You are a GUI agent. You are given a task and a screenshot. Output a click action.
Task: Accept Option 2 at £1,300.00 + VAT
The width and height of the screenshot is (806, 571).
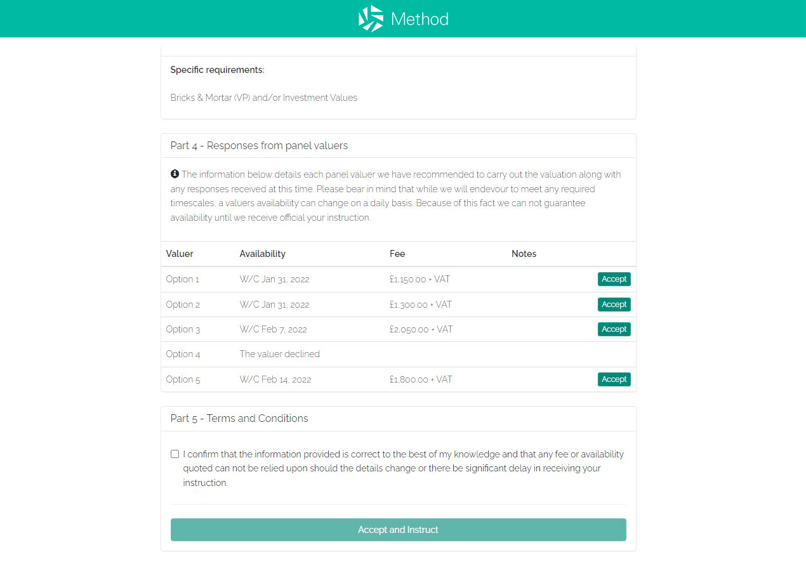pyautogui.click(x=614, y=305)
